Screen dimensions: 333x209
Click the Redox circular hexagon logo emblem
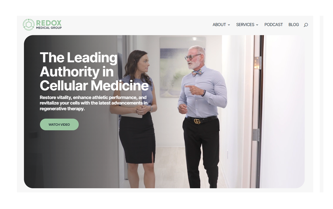pyautogui.click(x=29, y=25)
